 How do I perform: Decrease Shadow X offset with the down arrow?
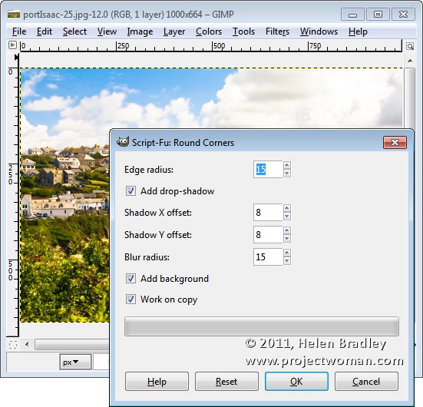coord(287,217)
